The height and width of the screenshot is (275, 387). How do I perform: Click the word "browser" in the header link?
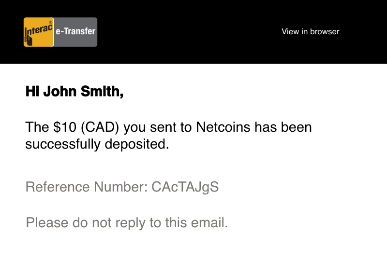coord(325,32)
